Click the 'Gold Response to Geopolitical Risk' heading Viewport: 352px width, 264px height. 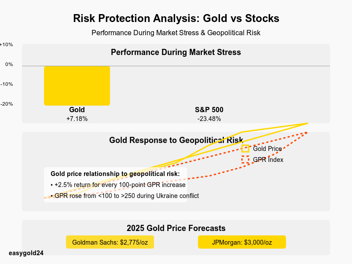pos(176,140)
